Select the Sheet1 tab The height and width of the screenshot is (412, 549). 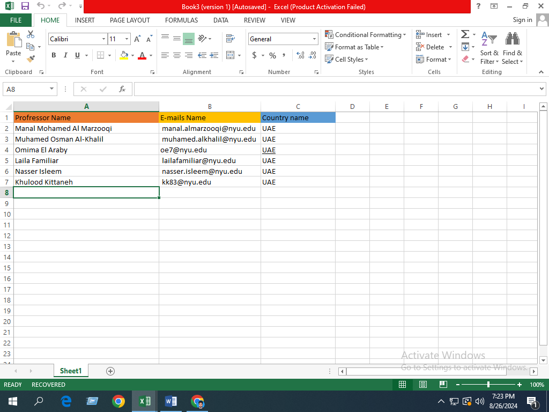71,371
